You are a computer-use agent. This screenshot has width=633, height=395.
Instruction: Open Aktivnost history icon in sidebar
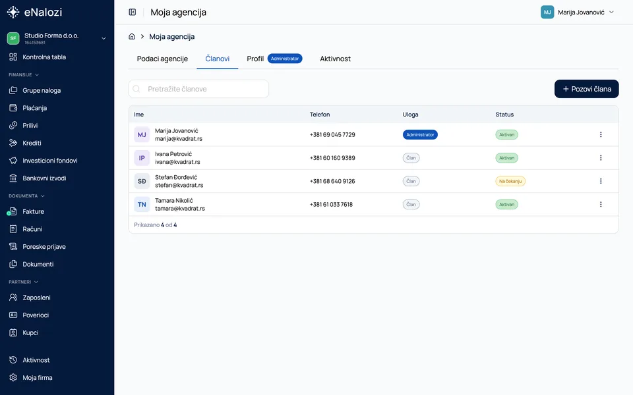pyautogui.click(x=13, y=360)
